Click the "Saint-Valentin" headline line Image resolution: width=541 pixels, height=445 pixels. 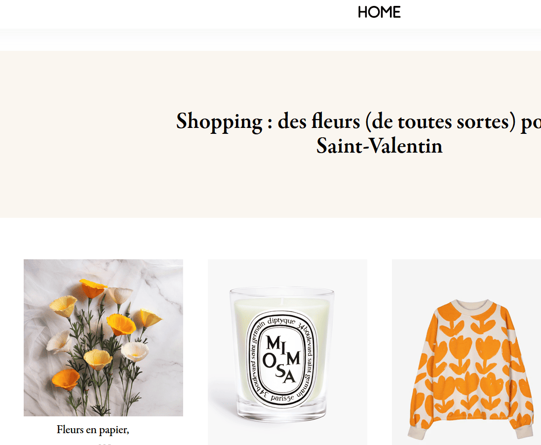(379, 146)
